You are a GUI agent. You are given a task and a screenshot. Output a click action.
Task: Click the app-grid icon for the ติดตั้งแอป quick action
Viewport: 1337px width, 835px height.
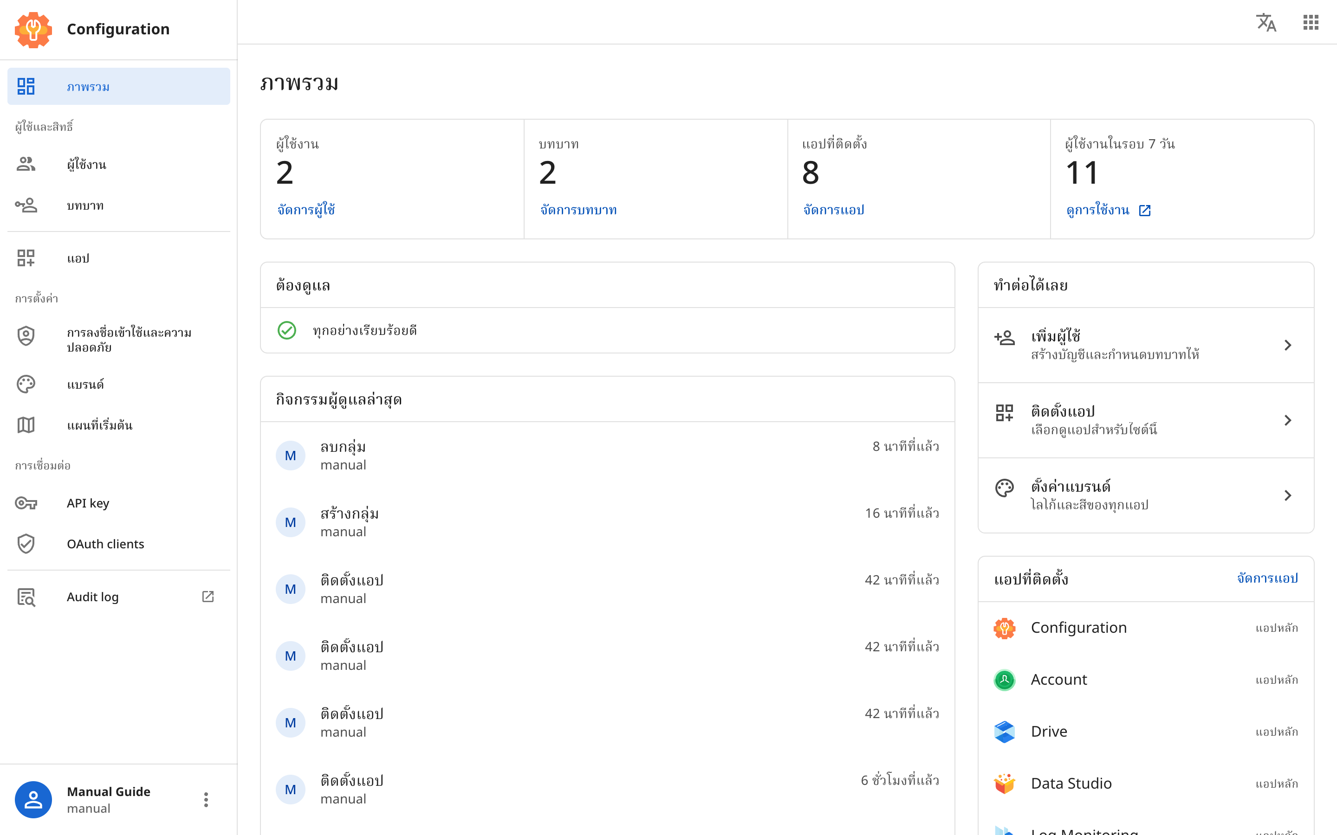pos(1005,412)
